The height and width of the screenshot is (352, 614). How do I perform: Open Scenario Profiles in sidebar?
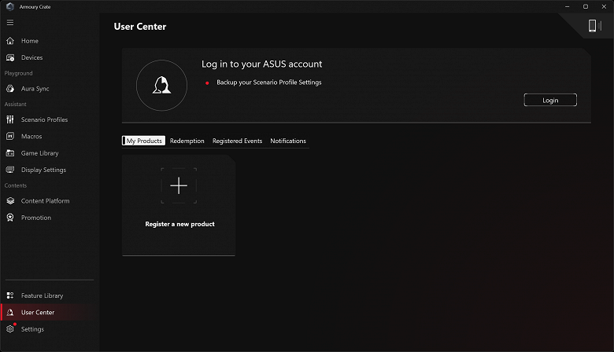(44, 119)
